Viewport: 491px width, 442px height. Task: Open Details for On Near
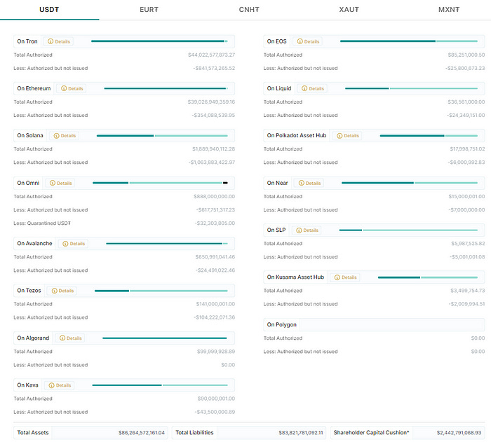tap(309, 184)
